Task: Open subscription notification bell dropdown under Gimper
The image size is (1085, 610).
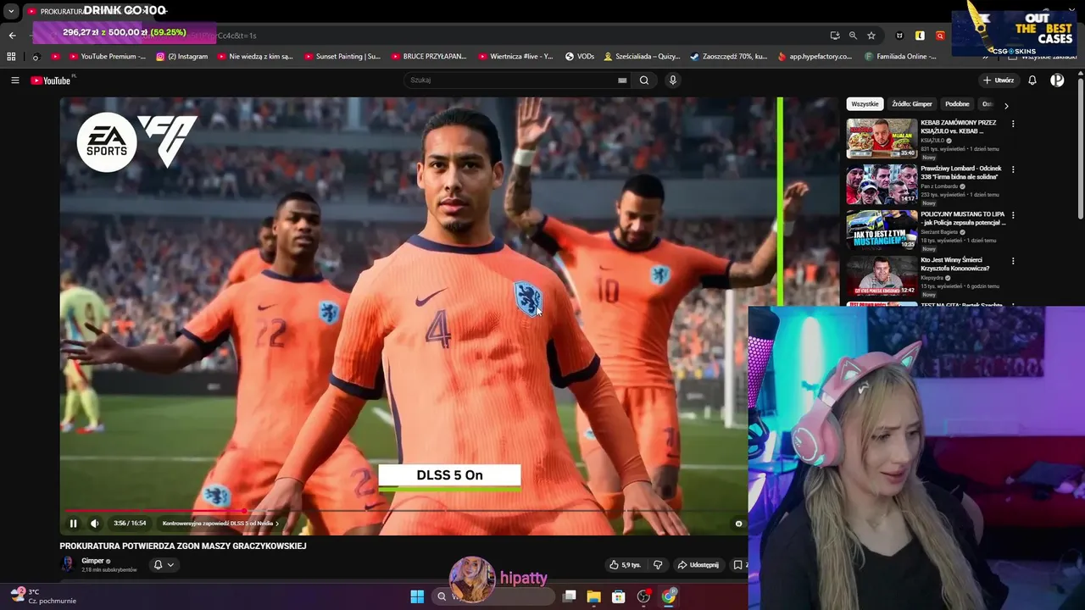Action: 163,565
